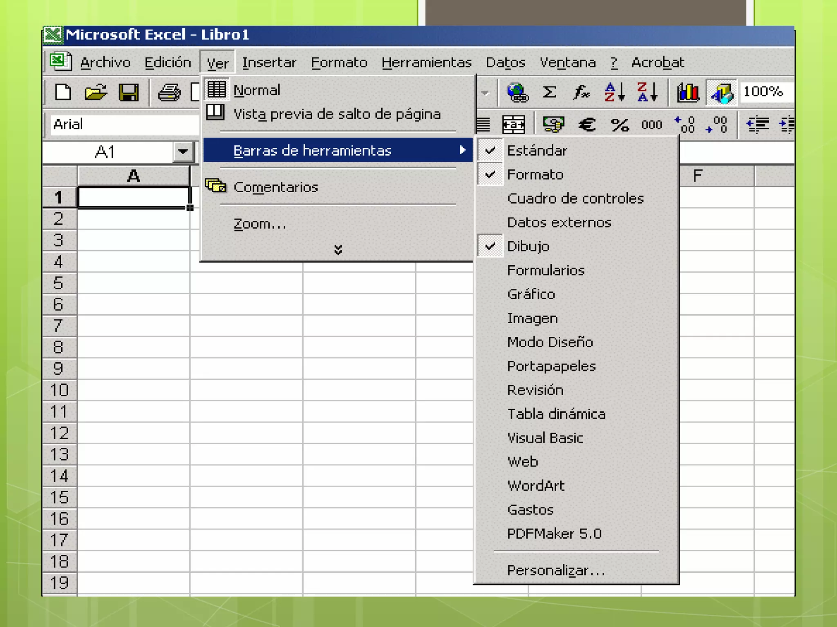Open the Herramientas menu
Image resolution: width=837 pixels, height=627 pixels.
tap(426, 62)
